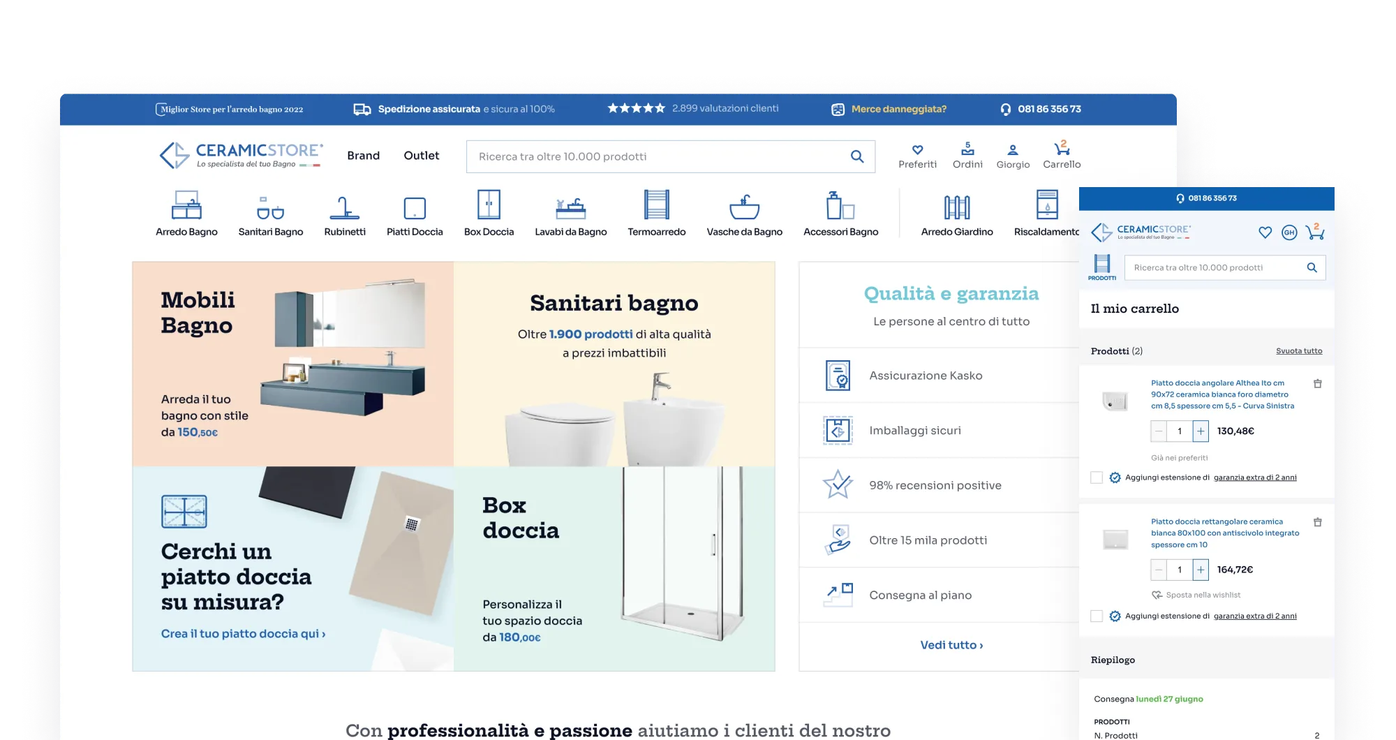The image size is (1396, 740).
Task: Enable extra warranty for Althea Ito item
Action: pyautogui.click(x=1097, y=478)
